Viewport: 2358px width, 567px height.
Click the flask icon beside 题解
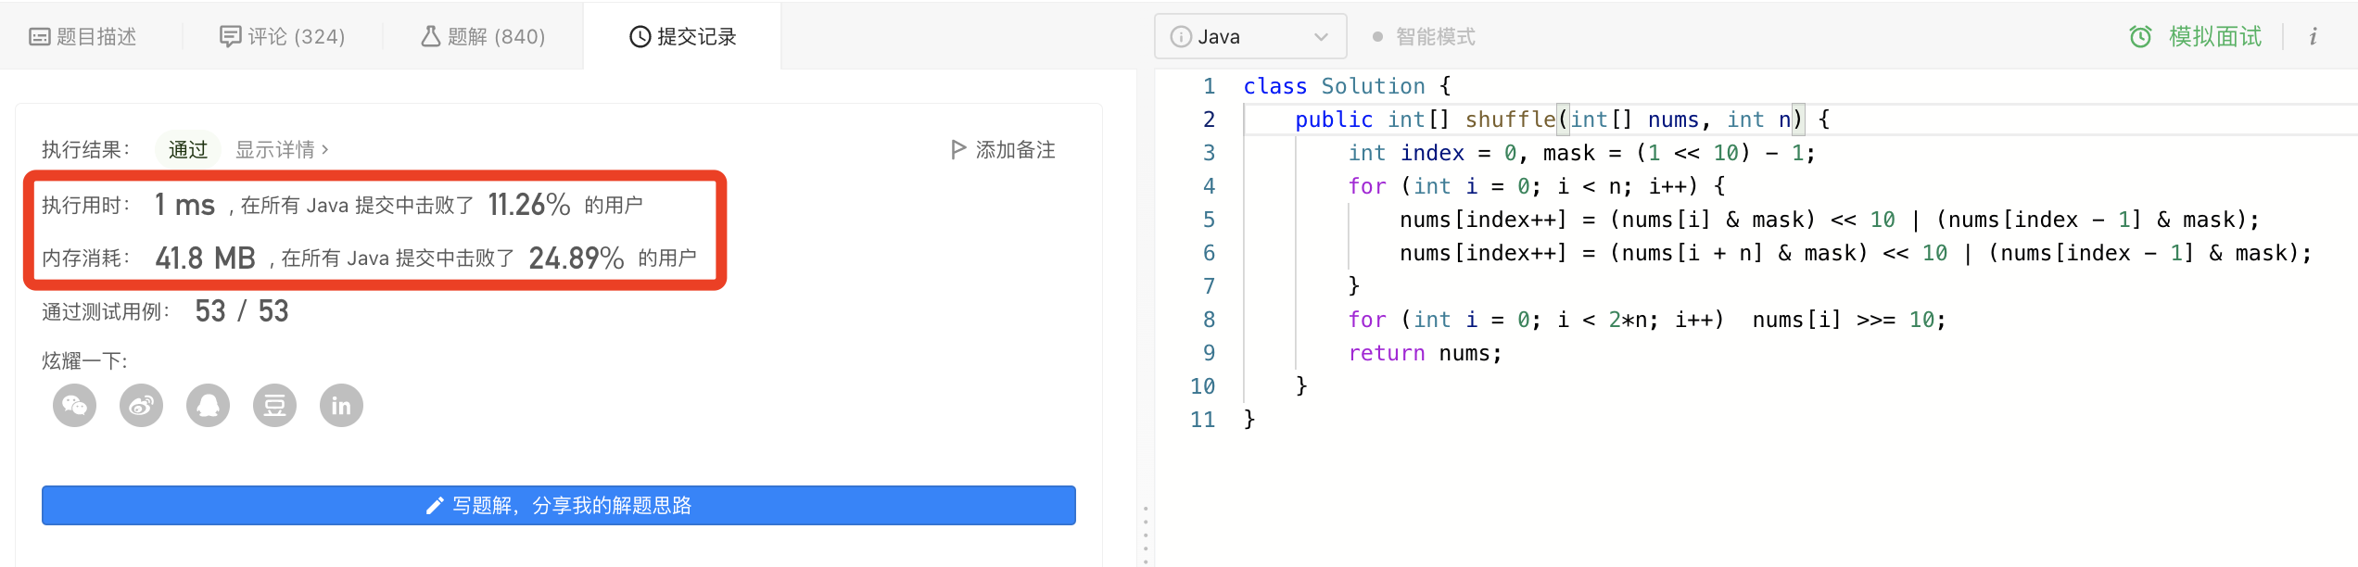(430, 37)
